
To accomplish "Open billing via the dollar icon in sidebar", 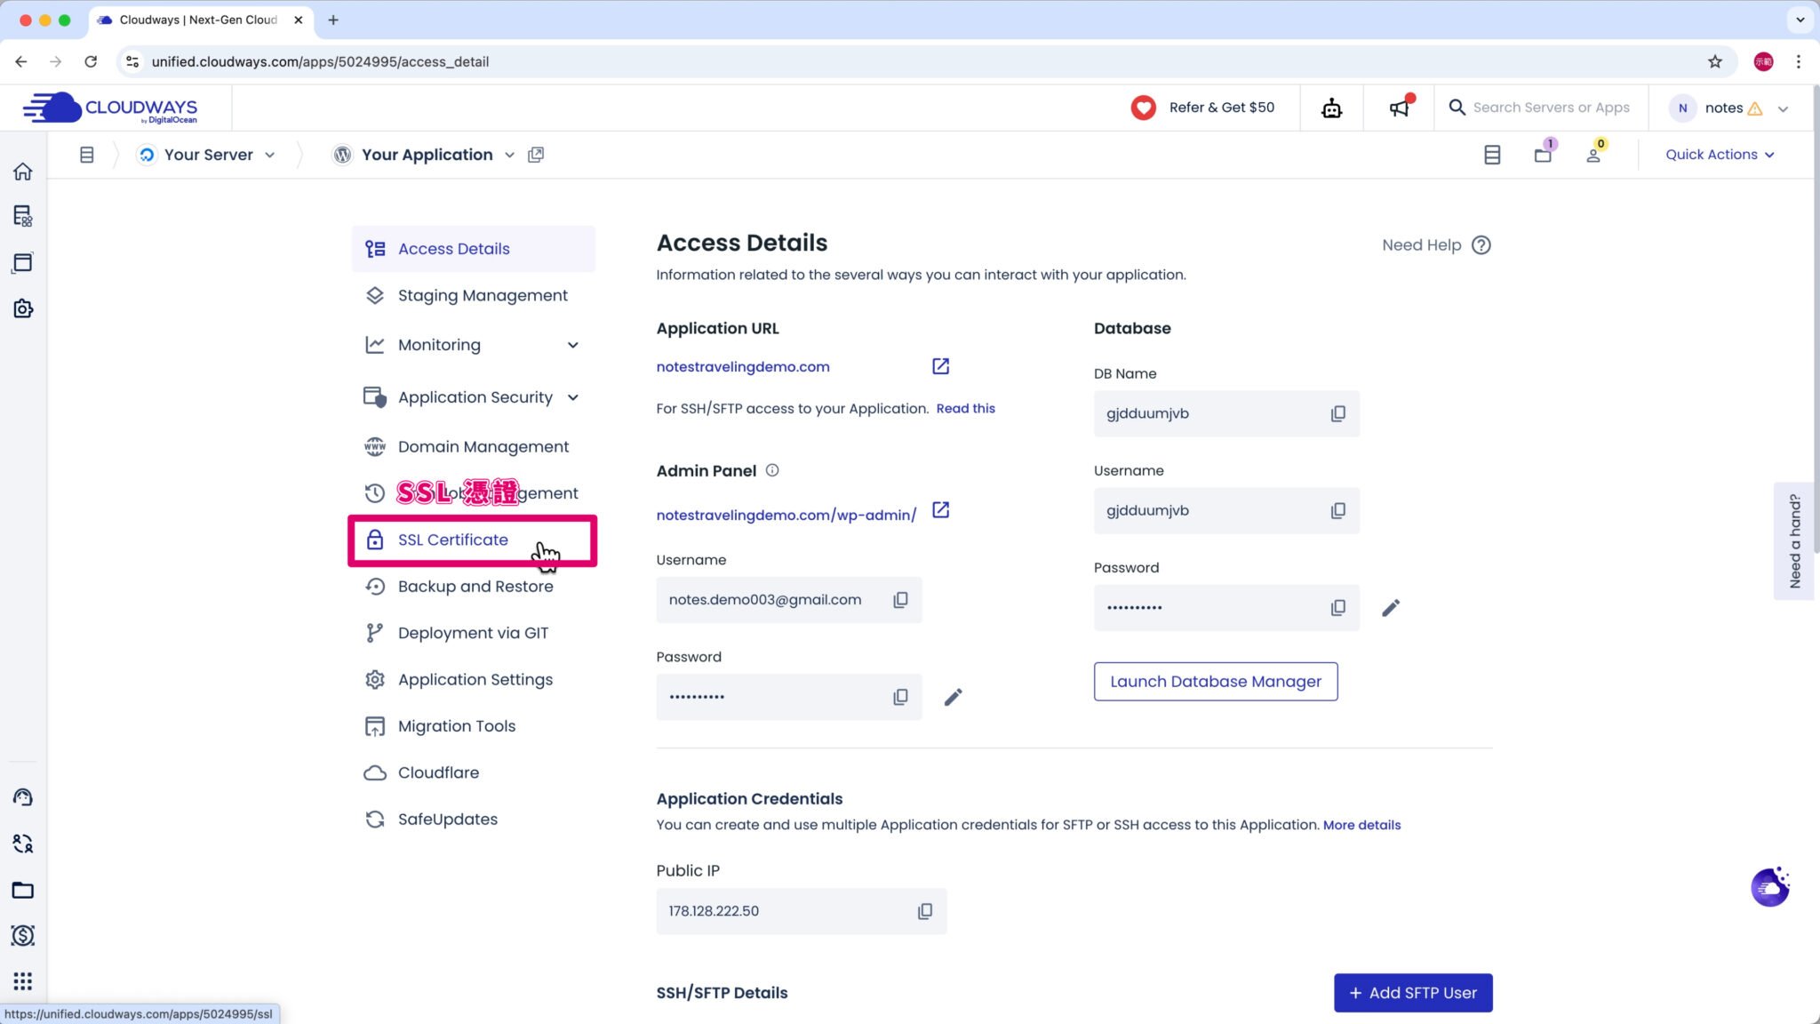I will pyautogui.click(x=22, y=935).
